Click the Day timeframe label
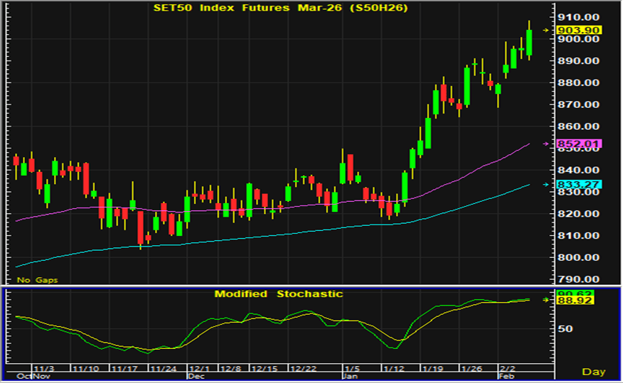The image size is (623, 383). (593, 372)
